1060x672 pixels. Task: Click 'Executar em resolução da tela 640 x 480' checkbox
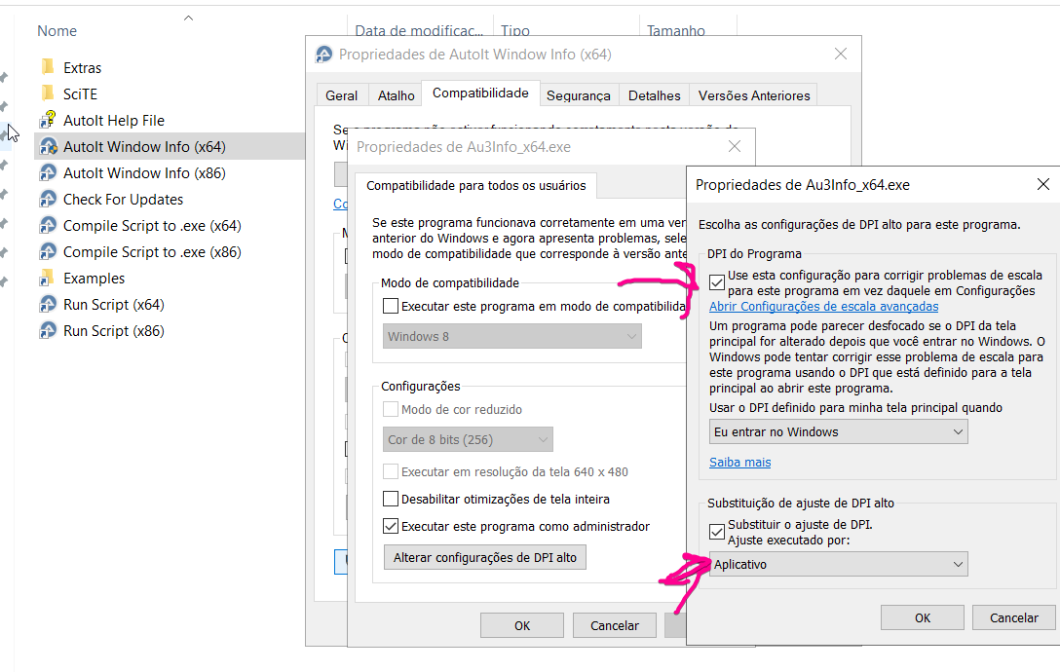click(x=390, y=471)
